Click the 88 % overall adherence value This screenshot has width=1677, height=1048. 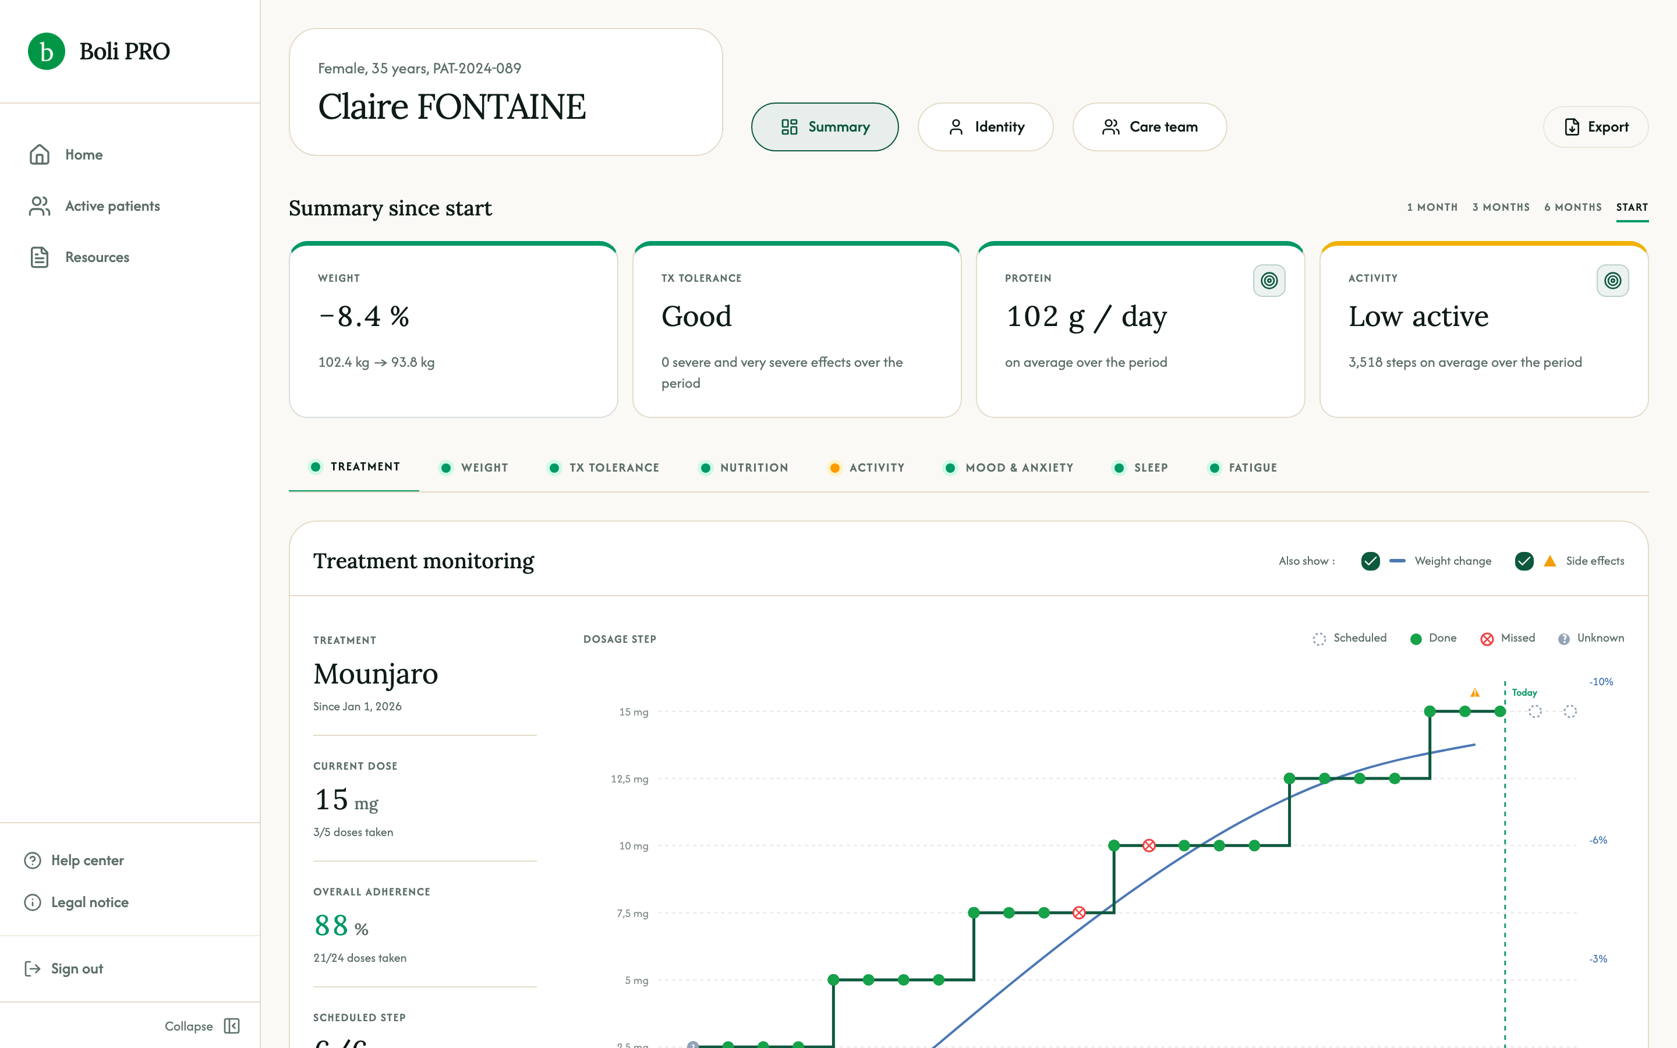click(x=341, y=925)
